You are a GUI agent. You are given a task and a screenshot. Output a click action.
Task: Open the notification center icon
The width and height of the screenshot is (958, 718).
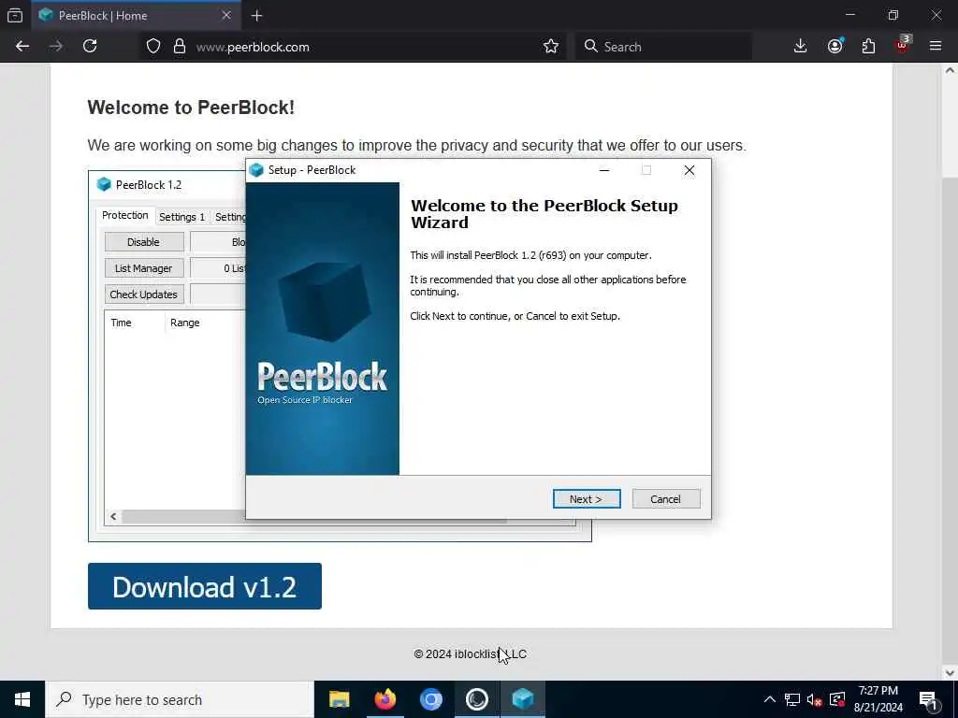(928, 699)
